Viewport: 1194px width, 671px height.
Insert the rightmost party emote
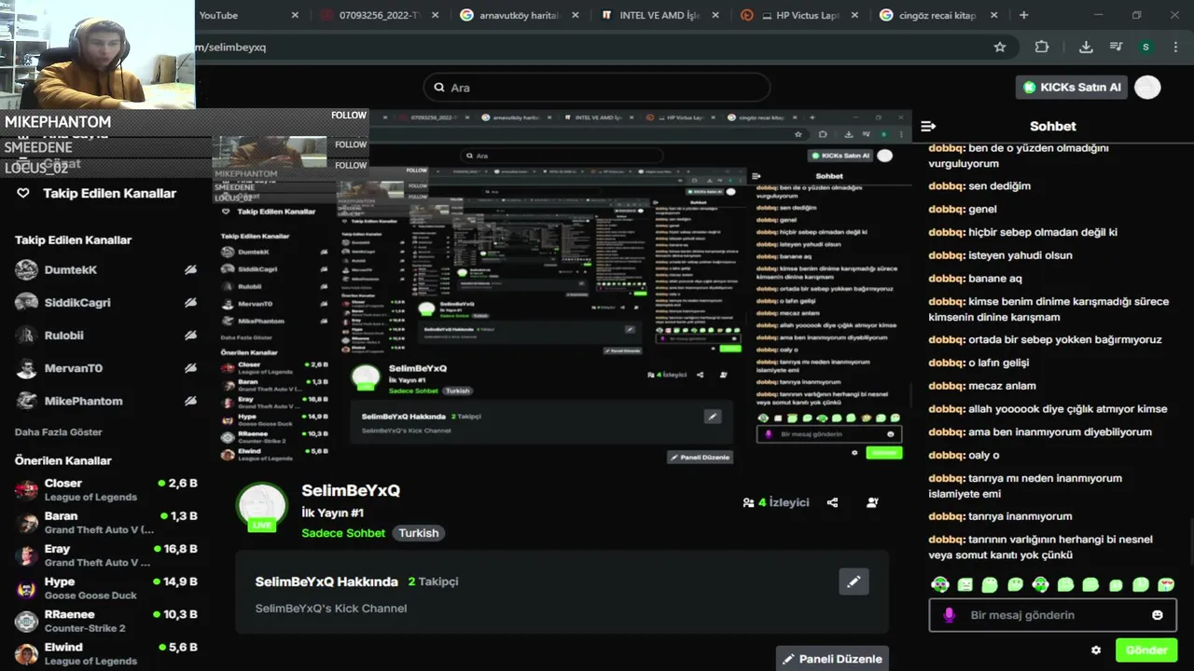[x=1166, y=585]
